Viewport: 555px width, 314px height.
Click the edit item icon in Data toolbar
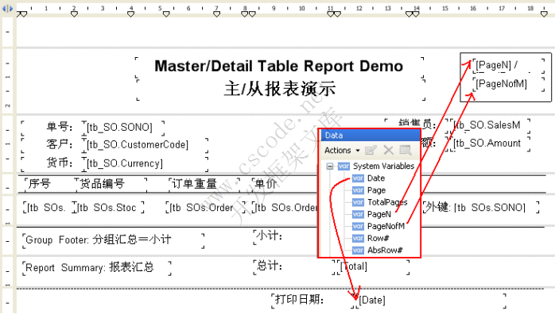coord(371,151)
